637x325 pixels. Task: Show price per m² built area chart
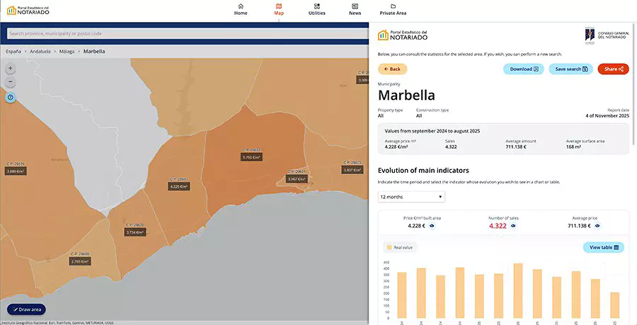432,226
